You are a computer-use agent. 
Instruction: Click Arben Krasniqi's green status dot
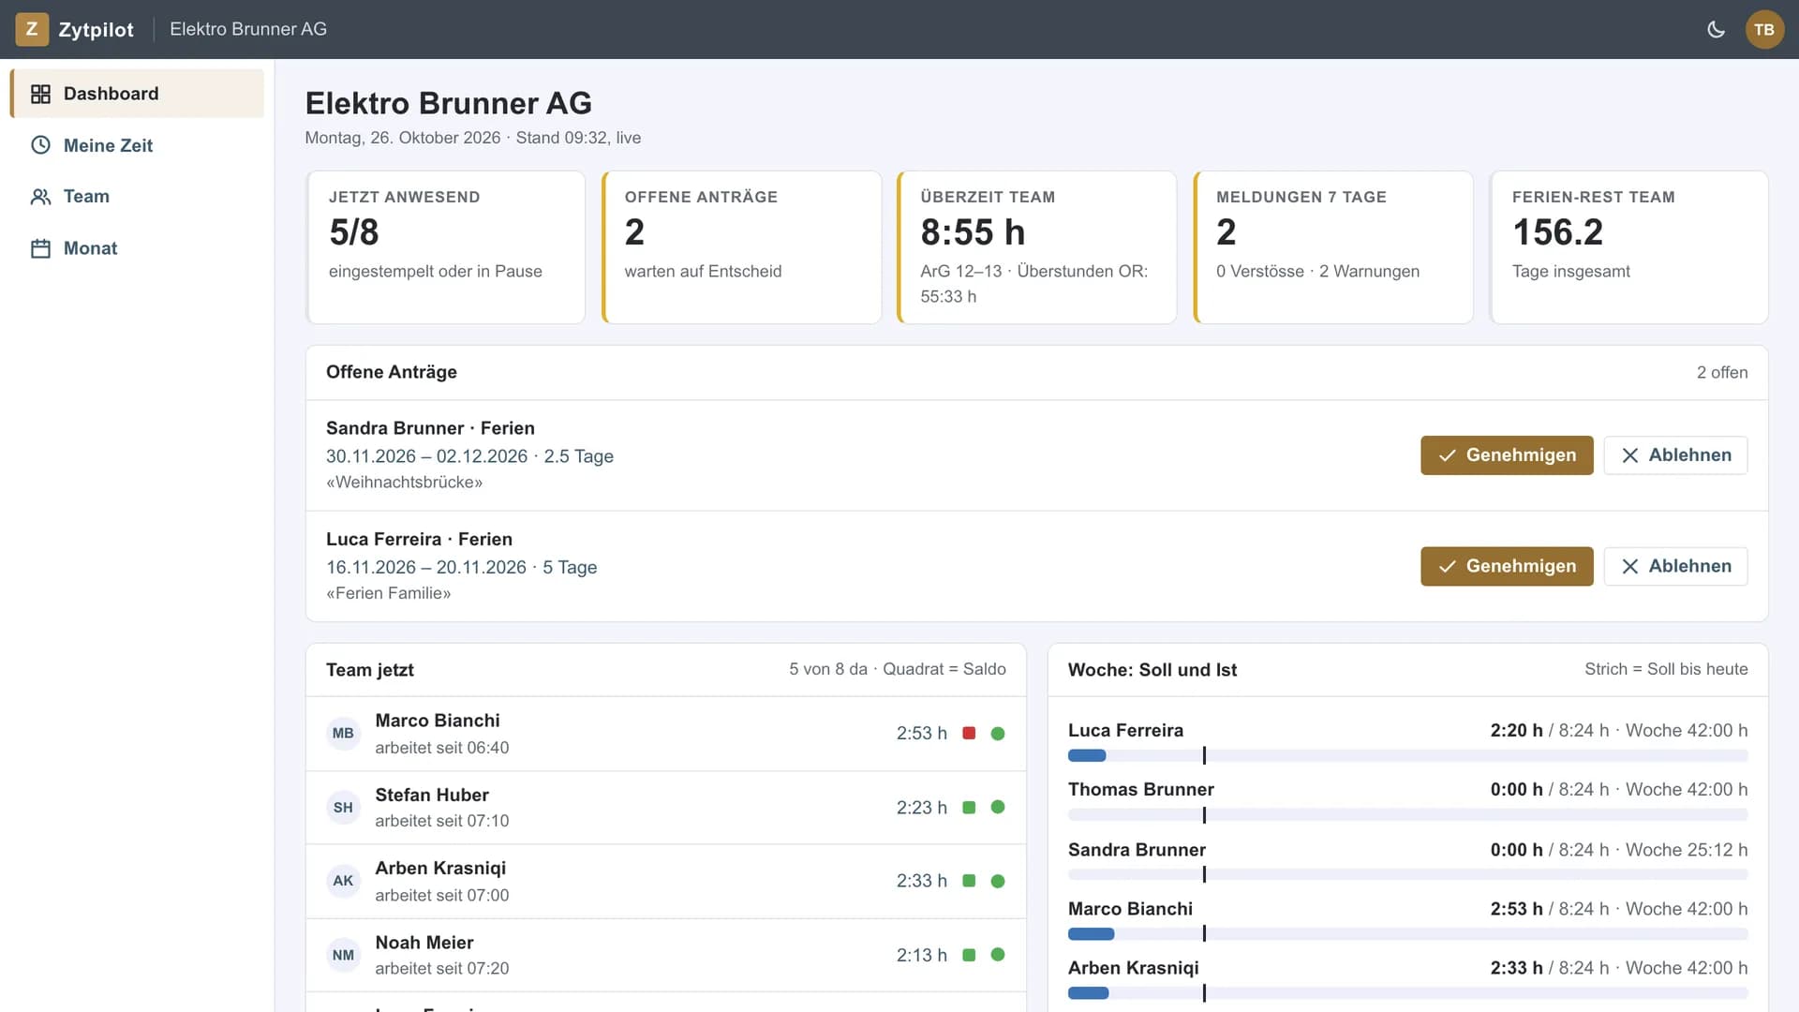[998, 881]
